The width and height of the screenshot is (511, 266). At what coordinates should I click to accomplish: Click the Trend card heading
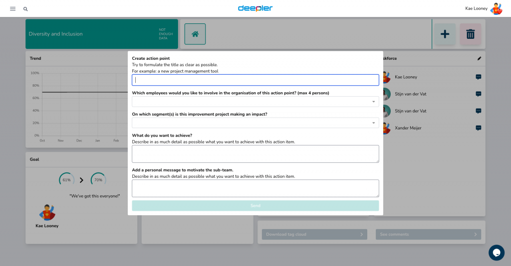pyautogui.click(x=35, y=59)
